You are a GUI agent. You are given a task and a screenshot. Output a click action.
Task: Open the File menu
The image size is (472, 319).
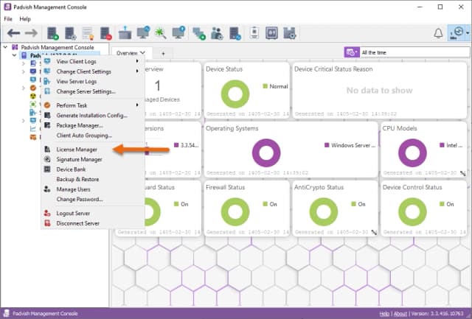tap(8, 18)
